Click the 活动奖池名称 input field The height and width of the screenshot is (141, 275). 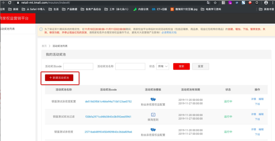click(130, 67)
